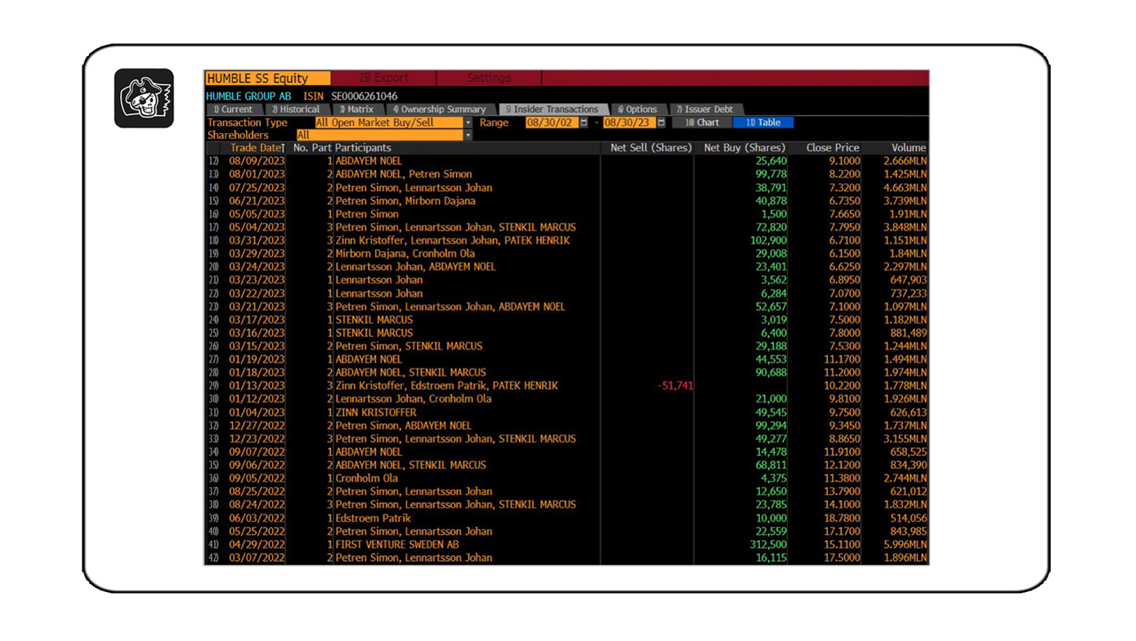Select the 01/19/2023 ABDAYEM NOEL row
Viewport: 1136px width, 641px height.
[x=566, y=359]
